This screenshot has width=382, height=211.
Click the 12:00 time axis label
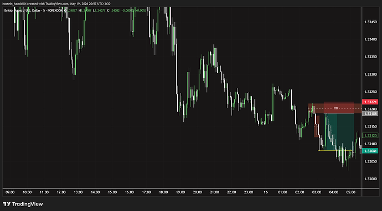point(61,192)
